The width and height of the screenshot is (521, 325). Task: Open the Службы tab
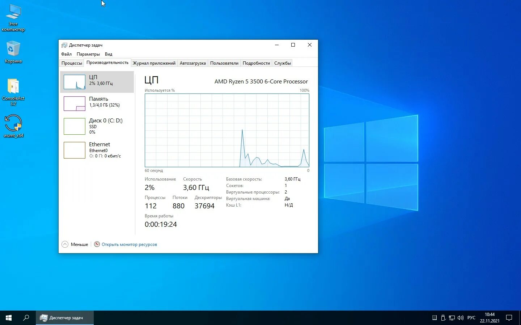click(x=283, y=63)
